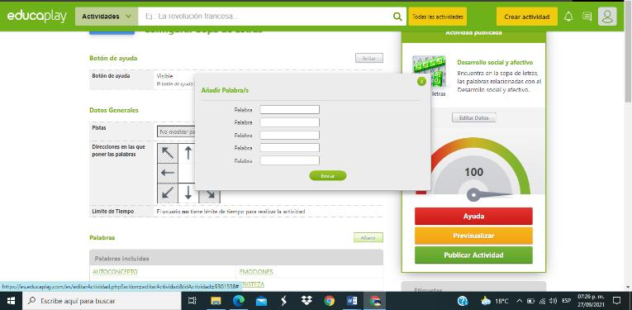Screen dimensions: 632x310
Task: Select Todas las actividades button
Action: pyautogui.click(x=437, y=17)
